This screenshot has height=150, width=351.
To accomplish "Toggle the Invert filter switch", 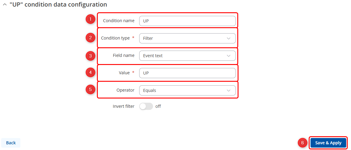I will click(x=146, y=106).
